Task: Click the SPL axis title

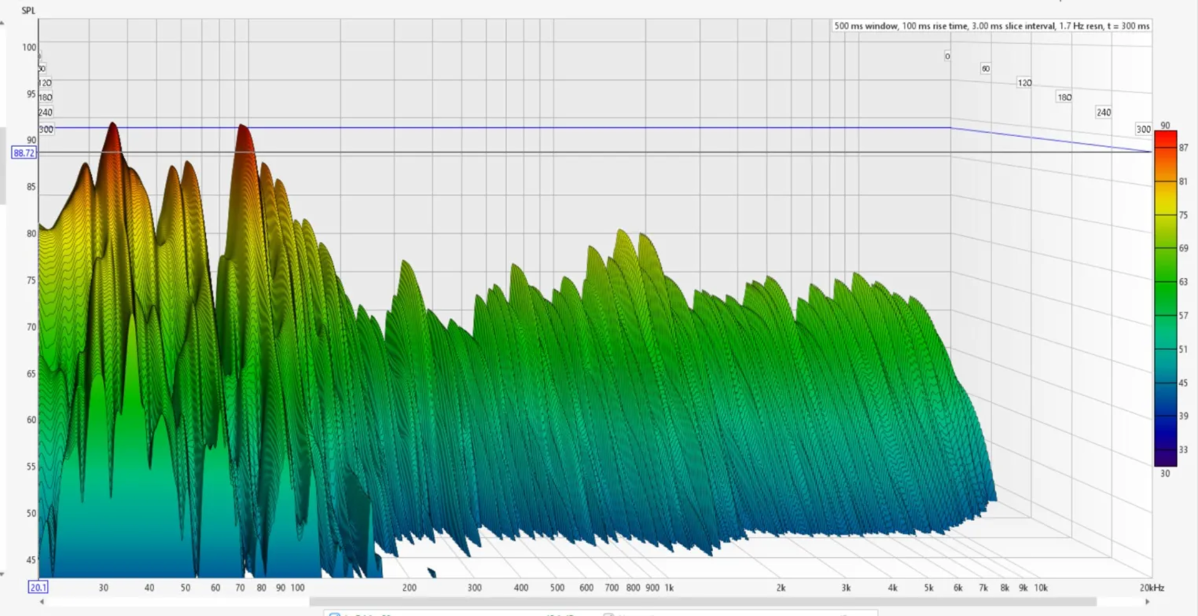Action: pyautogui.click(x=28, y=11)
